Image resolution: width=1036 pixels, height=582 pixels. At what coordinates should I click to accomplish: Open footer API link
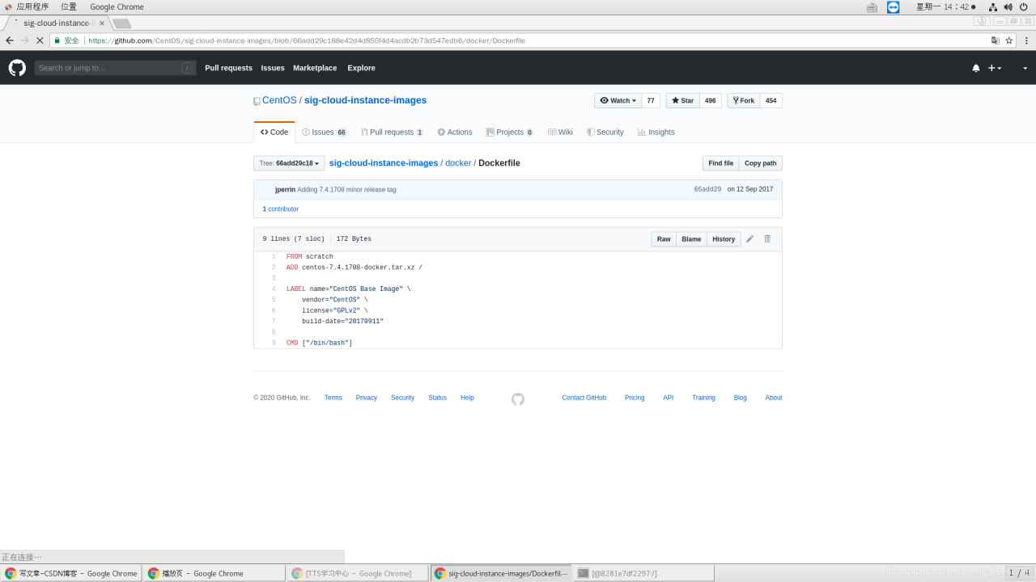[669, 398]
